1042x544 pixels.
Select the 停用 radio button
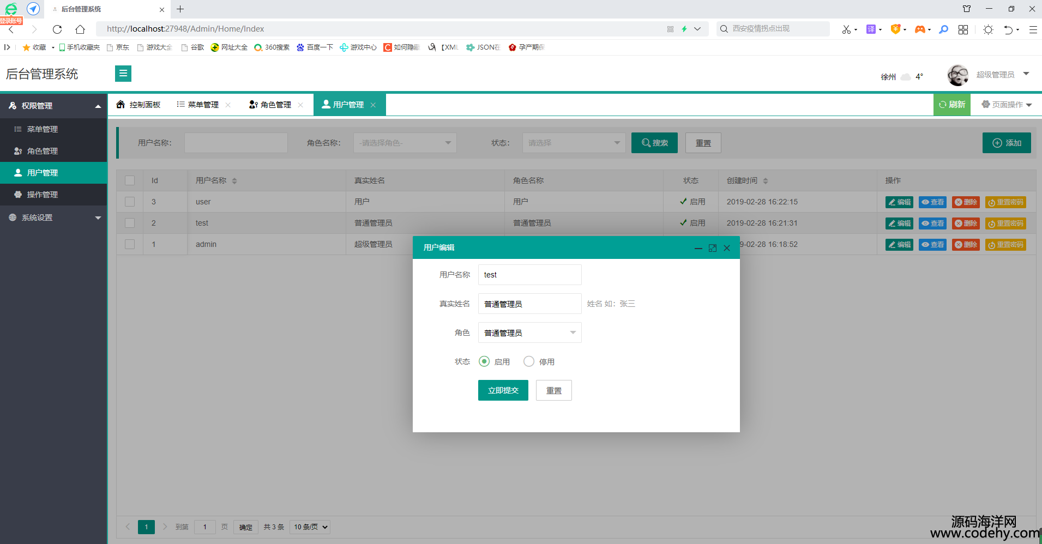529,361
